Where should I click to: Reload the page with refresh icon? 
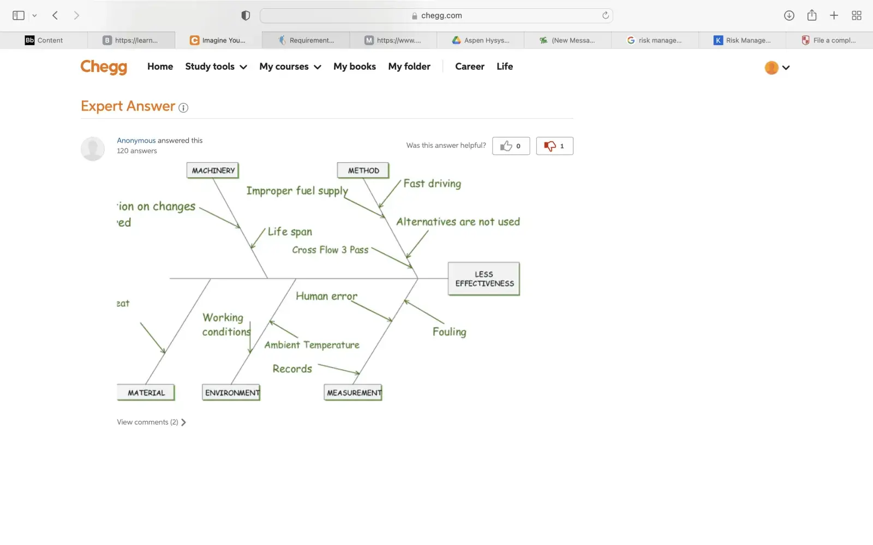[x=605, y=15]
